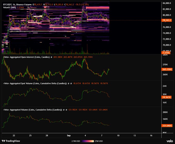Click the 74,000.0 price axis label

167,33
